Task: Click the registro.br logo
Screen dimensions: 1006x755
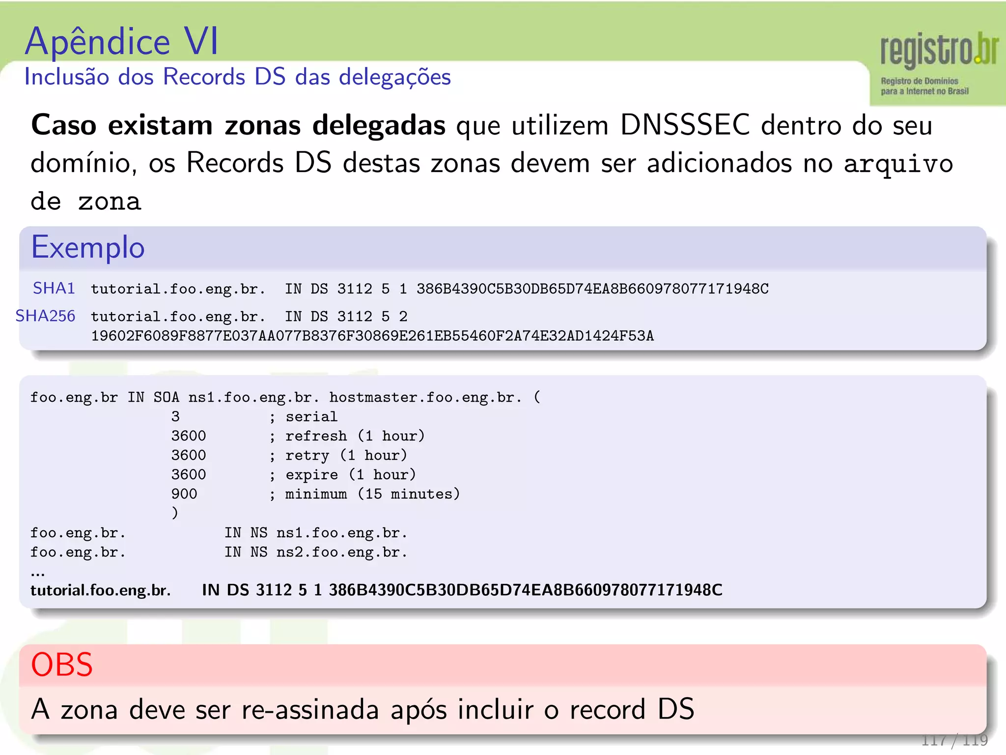Action: pos(939,51)
